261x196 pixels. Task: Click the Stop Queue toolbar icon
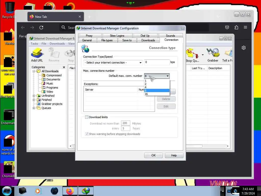pyautogui.click(x=192, y=55)
